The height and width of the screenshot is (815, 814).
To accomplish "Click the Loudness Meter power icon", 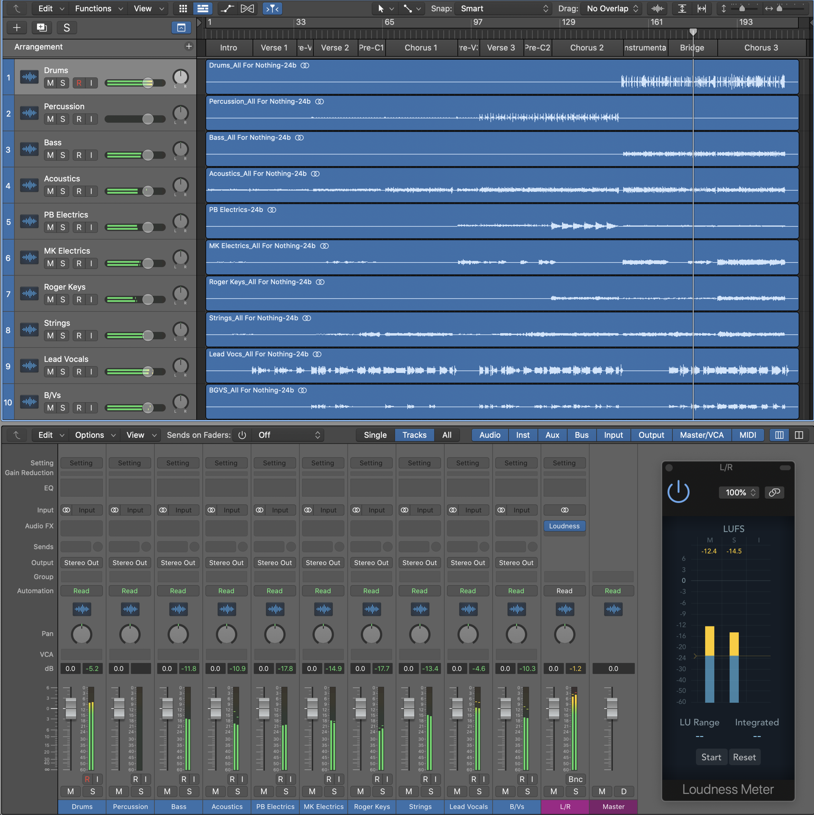I will [x=678, y=492].
